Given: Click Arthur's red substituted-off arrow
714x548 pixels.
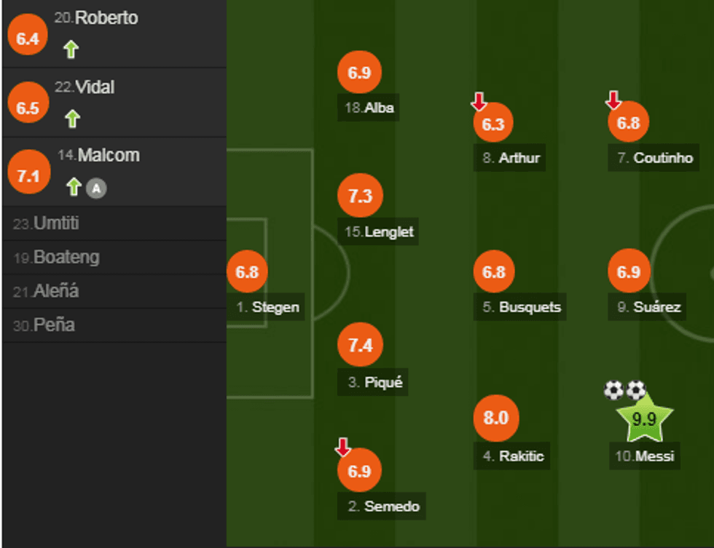Looking at the screenshot, I should (x=479, y=101).
